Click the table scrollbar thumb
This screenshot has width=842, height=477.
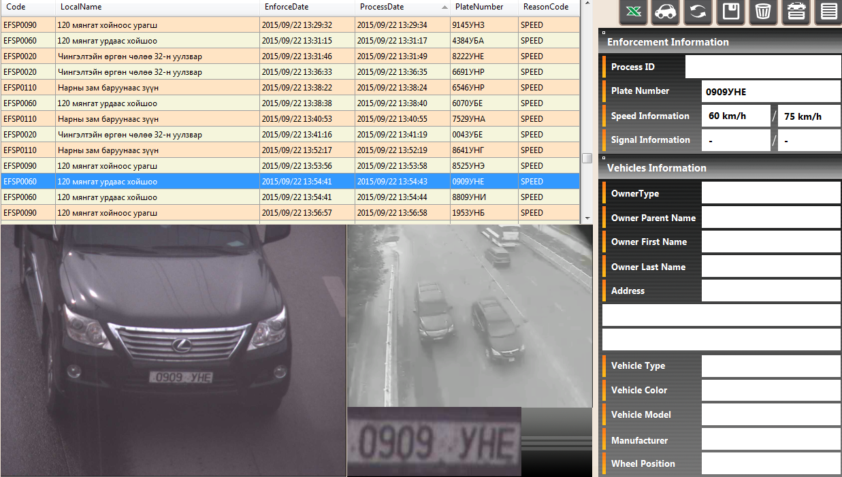[587, 158]
